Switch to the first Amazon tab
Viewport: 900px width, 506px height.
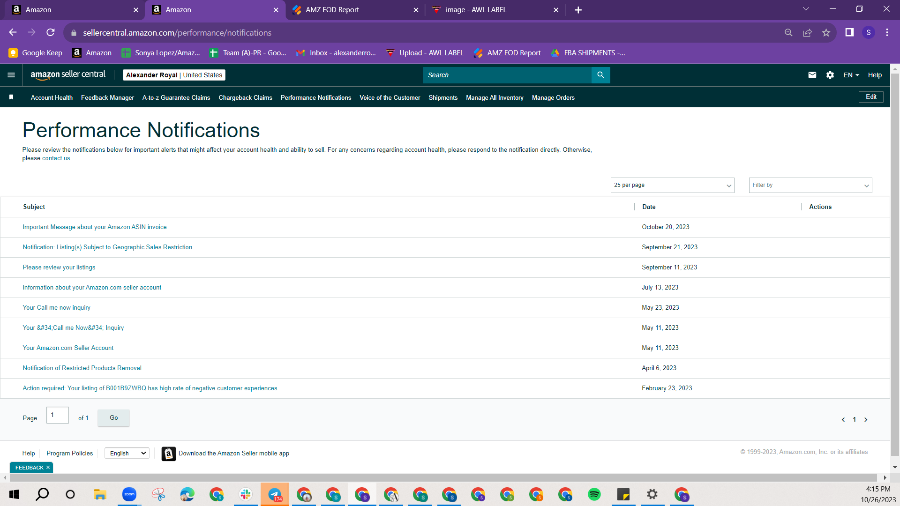pyautogui.click(x=75, y=10)
